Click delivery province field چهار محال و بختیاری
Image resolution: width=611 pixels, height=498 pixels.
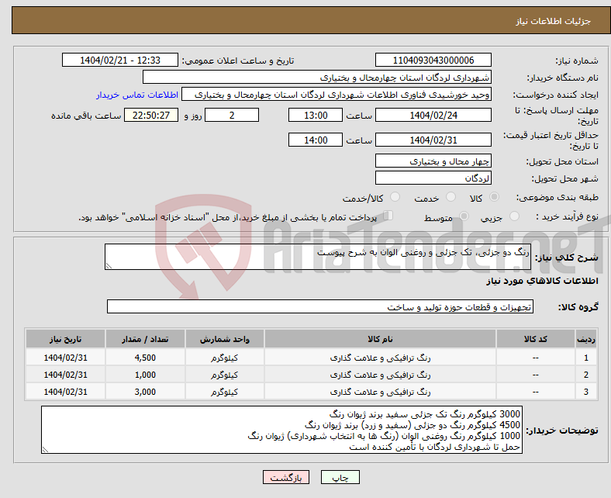[x=433, y=161]
